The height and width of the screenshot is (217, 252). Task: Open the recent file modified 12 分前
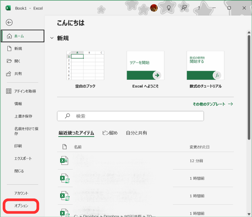[145, 161]
